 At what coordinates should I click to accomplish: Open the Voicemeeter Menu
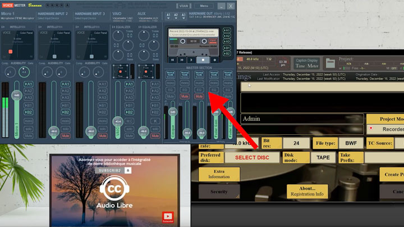coord(204,6)
